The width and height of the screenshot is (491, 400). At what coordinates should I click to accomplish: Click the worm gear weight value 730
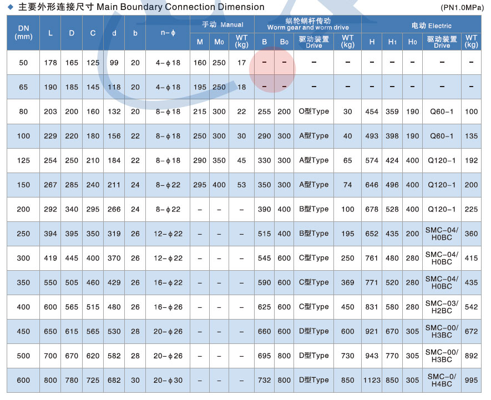347,356
